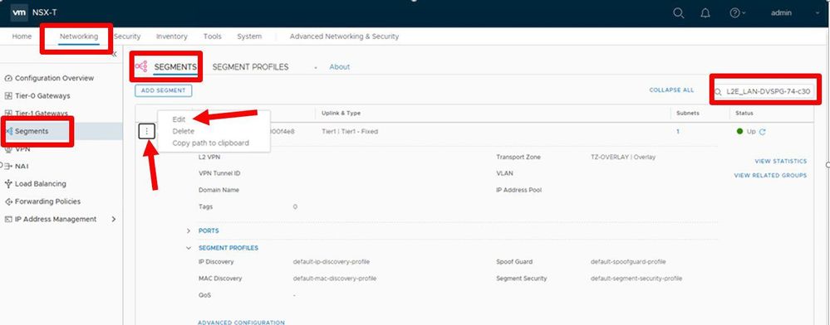Open the notifications bell

pos(705,13)
